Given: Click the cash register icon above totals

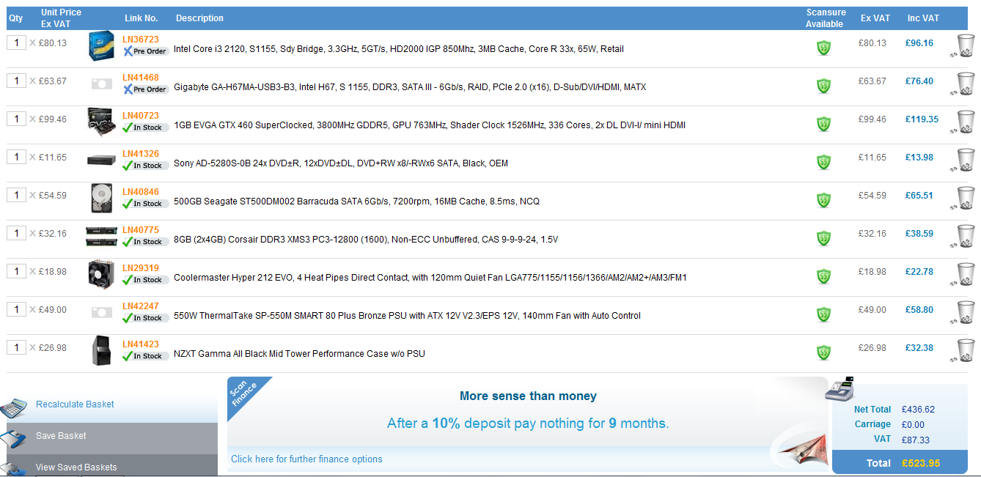Looking at the screenshot, I should [x=840, y=389].
